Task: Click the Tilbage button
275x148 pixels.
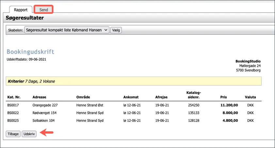Action: pyautogui.click(x=13, y=134)
